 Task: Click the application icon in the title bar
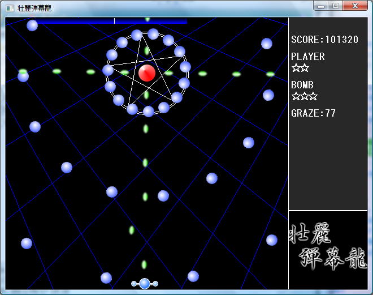[x=10, y=7]
